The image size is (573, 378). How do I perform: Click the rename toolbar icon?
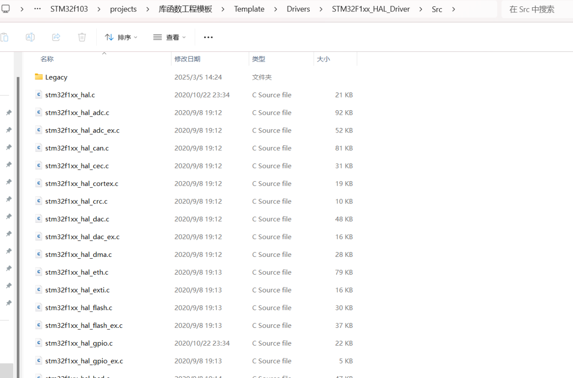click(x=30, y=37)
